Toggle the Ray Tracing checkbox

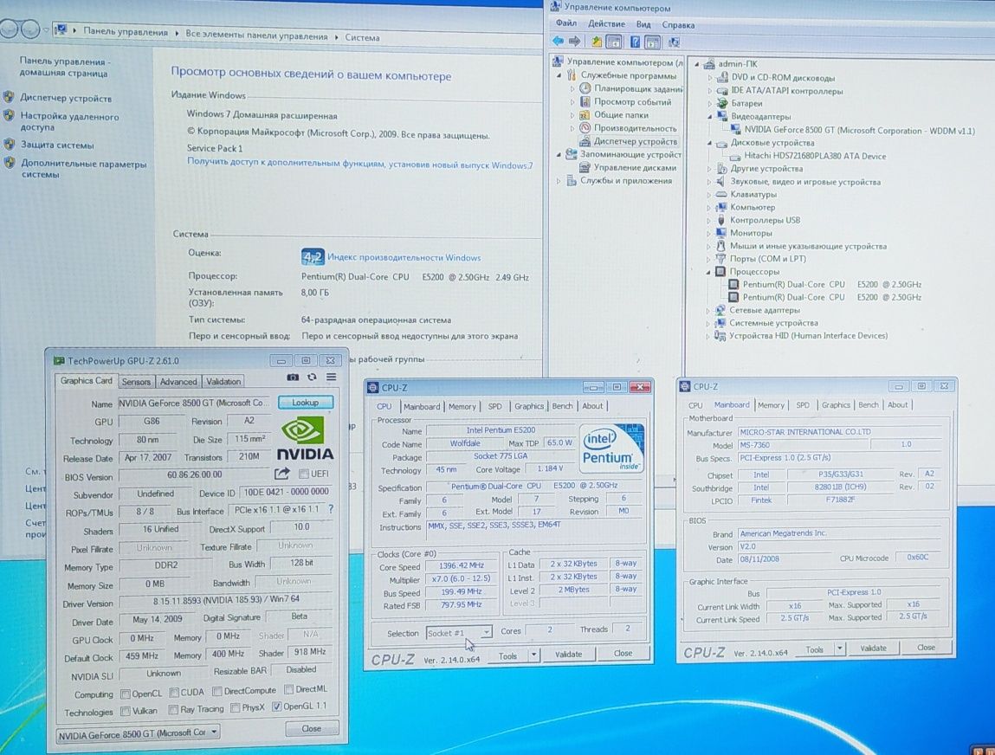tap(173, 709)
